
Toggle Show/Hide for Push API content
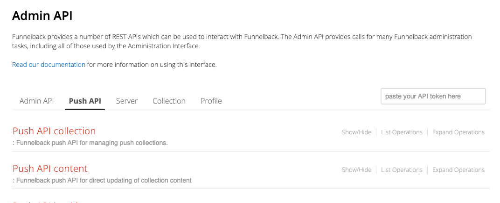coord(356,170)
